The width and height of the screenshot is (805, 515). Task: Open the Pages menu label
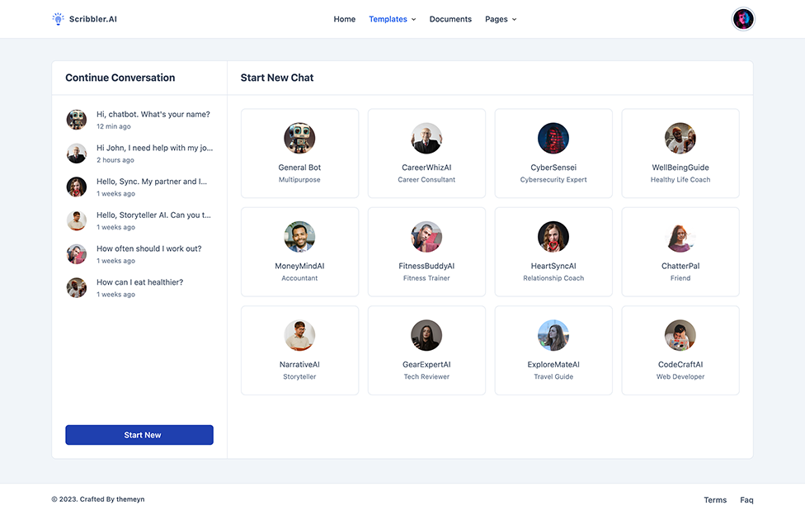tap(496, 19)
